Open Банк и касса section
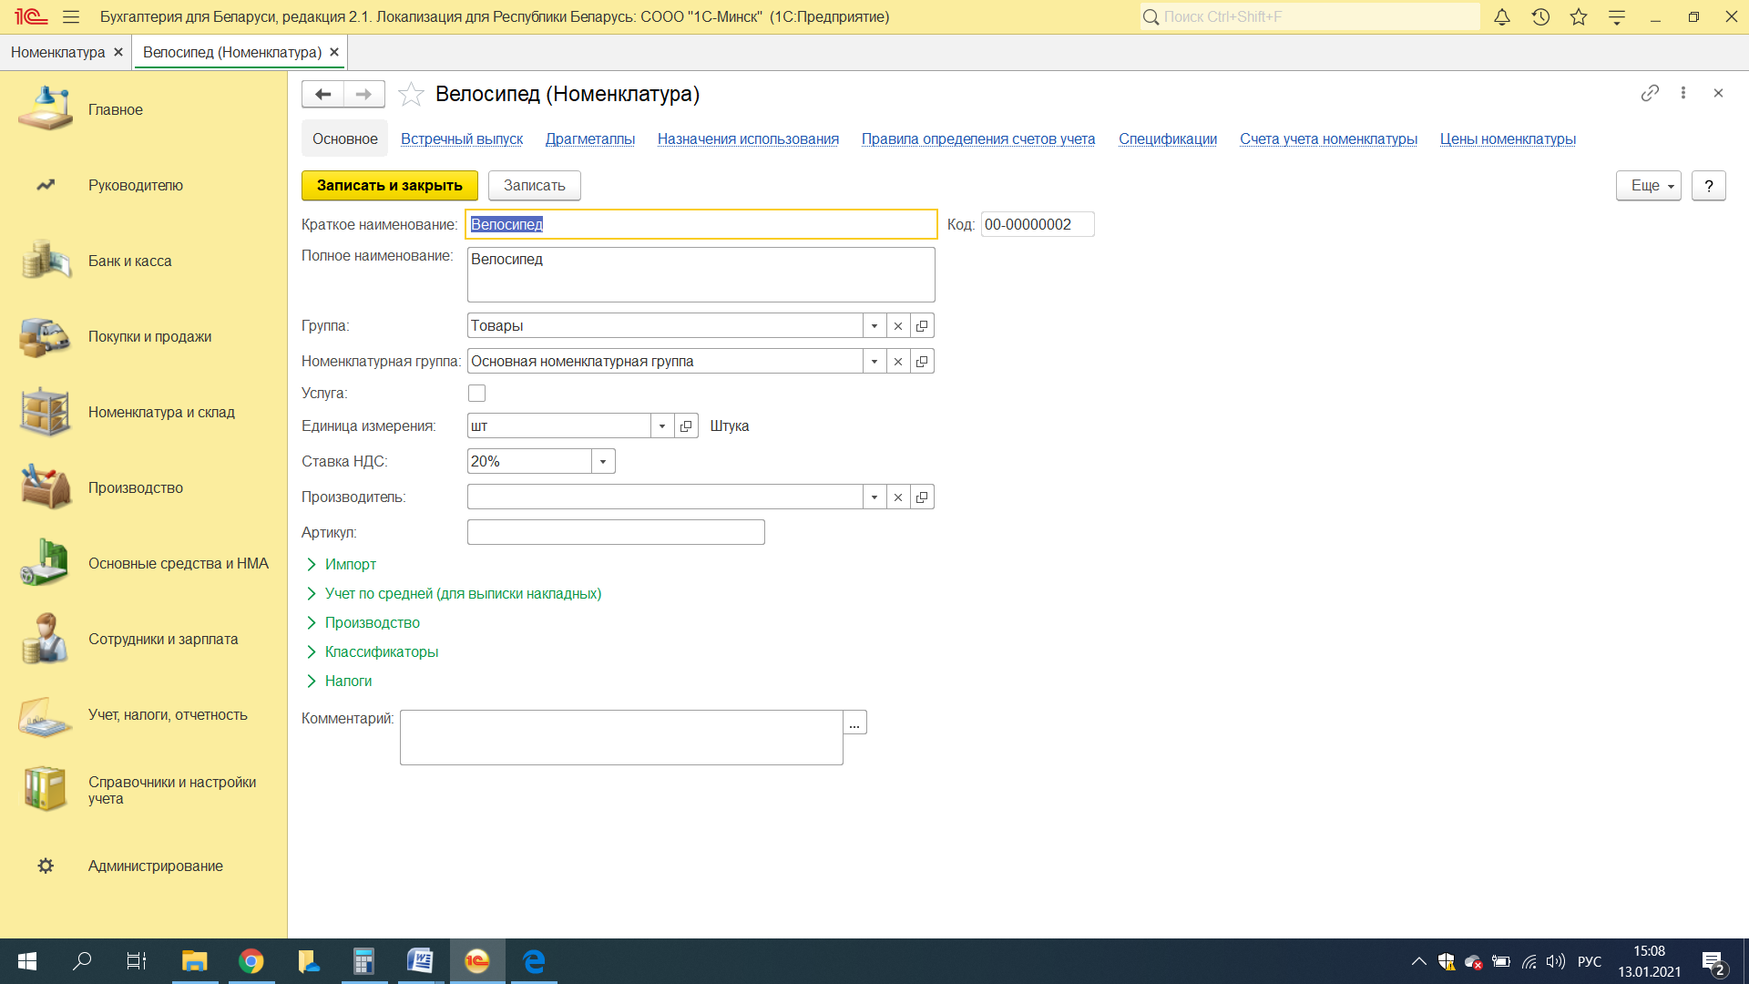 pyautogui.click(x=129, y=261)
